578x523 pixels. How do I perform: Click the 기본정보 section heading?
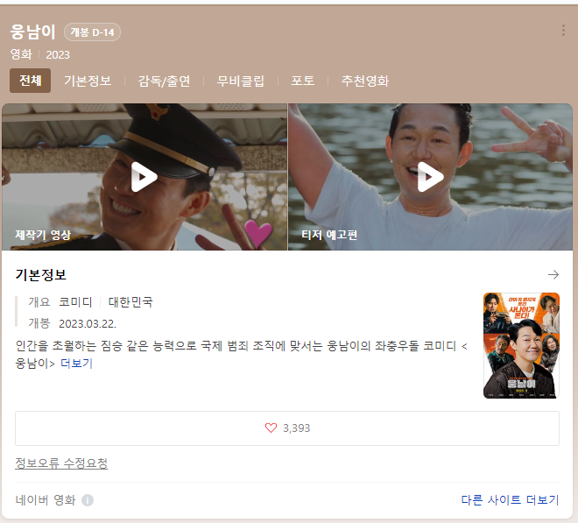click(x=41, y=275)
